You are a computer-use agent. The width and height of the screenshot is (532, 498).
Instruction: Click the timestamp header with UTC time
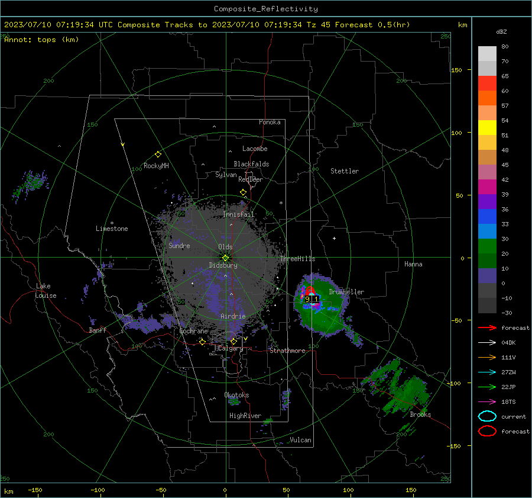(207, 25)
